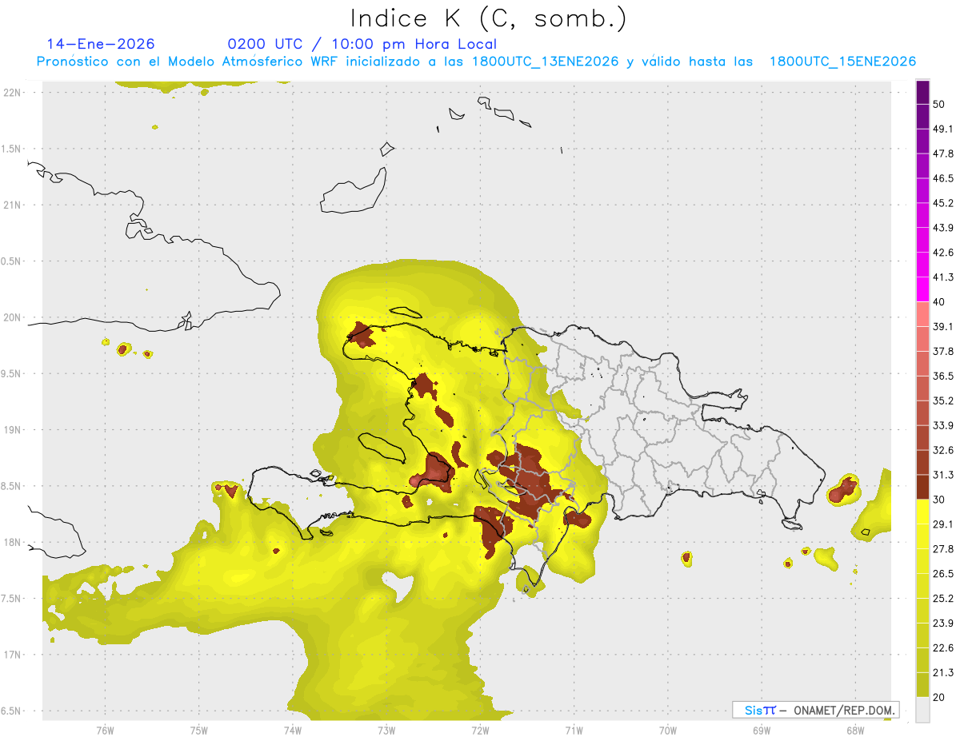Click the '17N' latitude label
960x741 pixels.
[x=13, y=655]
